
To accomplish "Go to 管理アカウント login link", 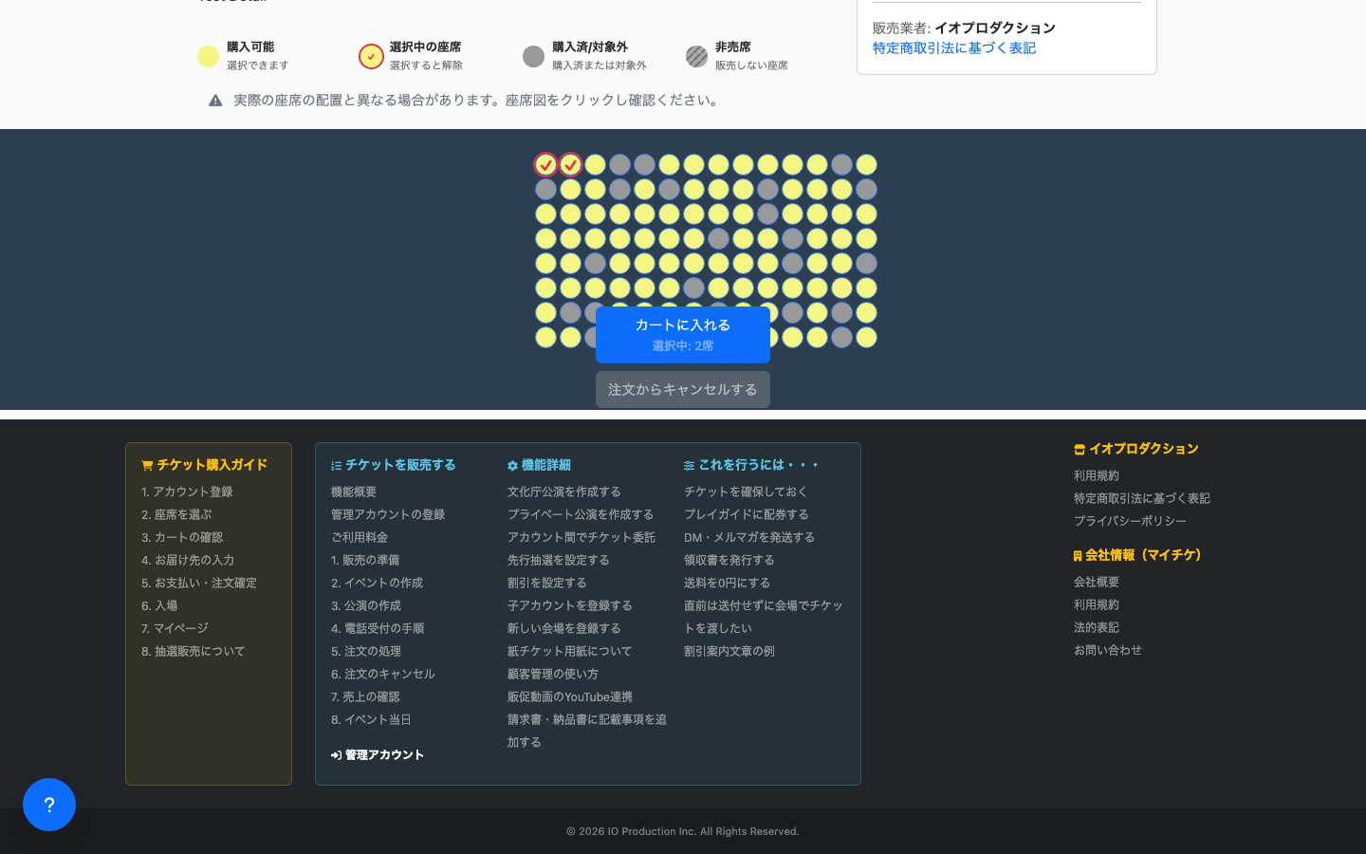I will tap(378, 755).
